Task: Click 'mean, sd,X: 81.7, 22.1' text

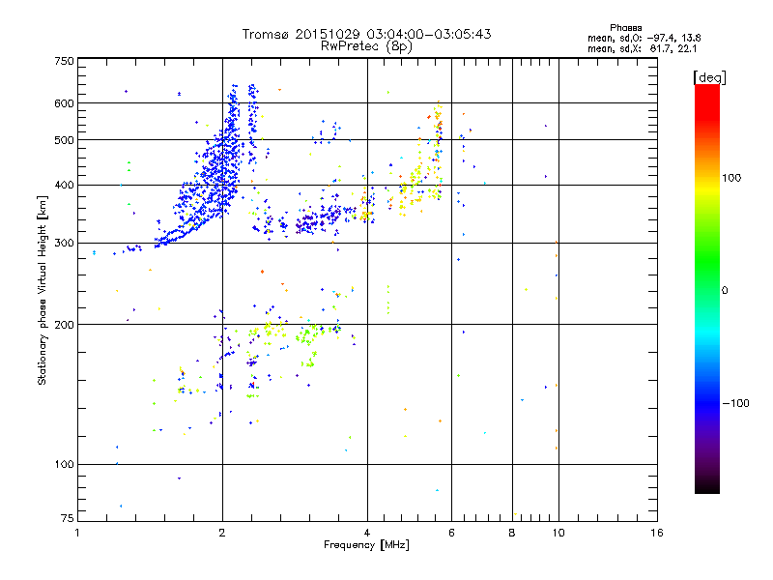Action: click(x=642, y=48)
